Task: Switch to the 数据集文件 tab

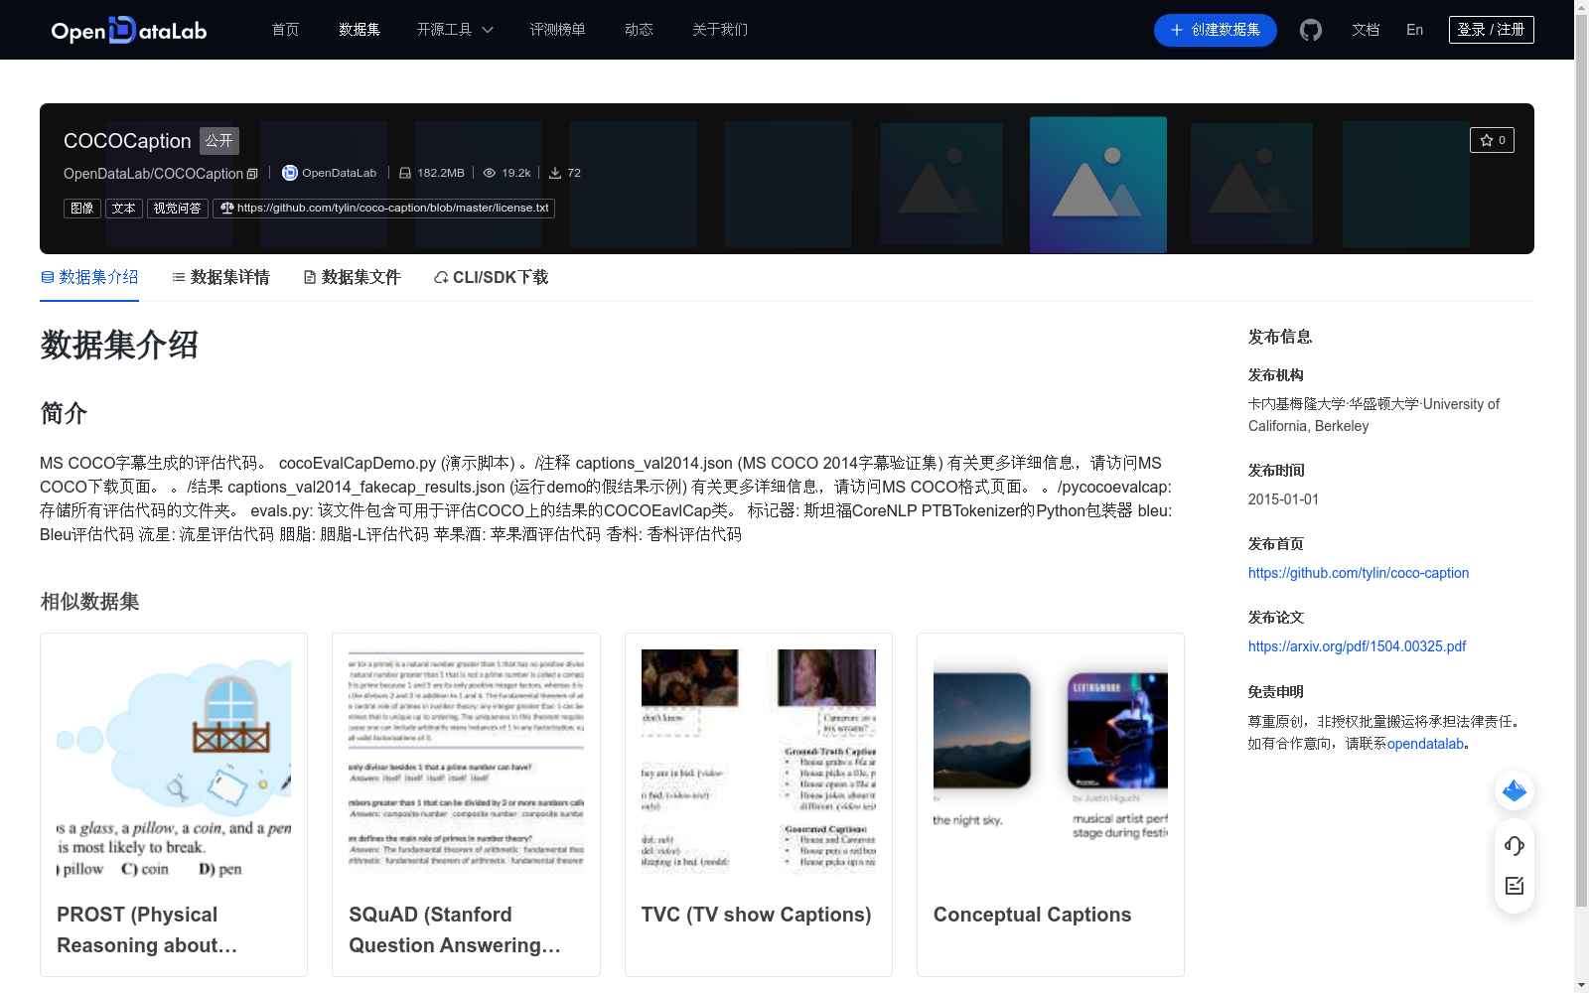Action: tap(352, 277)
